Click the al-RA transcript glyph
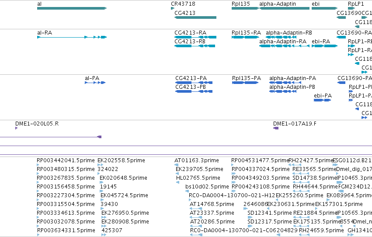 72,37
